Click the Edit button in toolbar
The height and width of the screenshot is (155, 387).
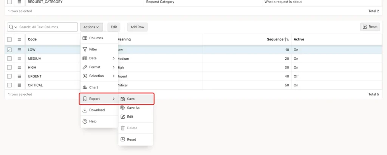pyautogui.click(x=114, y=27)
